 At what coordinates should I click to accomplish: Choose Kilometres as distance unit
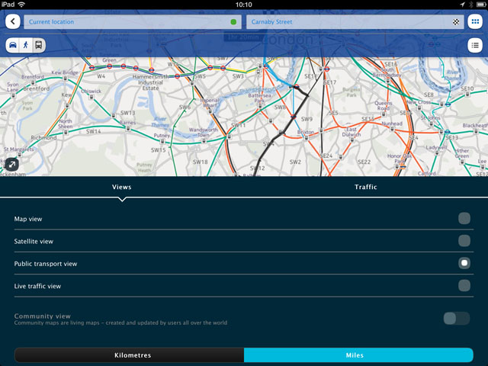tap(130, 355)
